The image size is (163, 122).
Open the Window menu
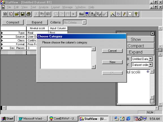(80, 7)
